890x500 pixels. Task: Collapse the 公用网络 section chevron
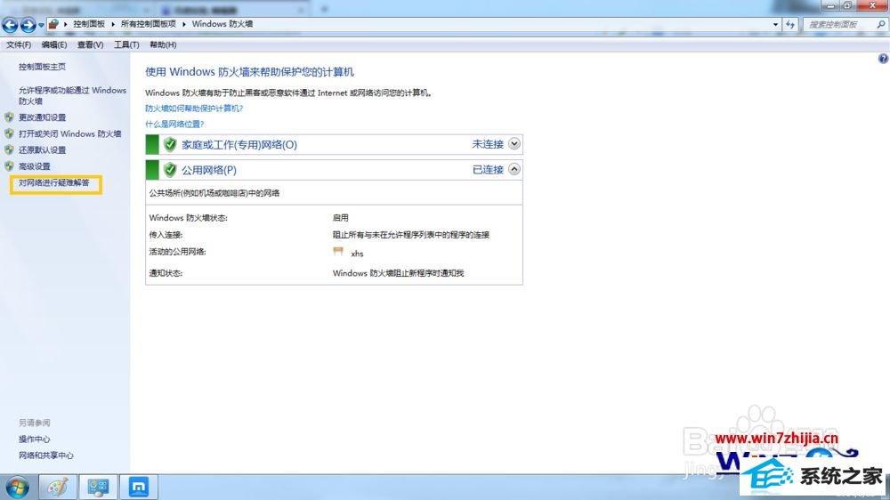[514, 169]
